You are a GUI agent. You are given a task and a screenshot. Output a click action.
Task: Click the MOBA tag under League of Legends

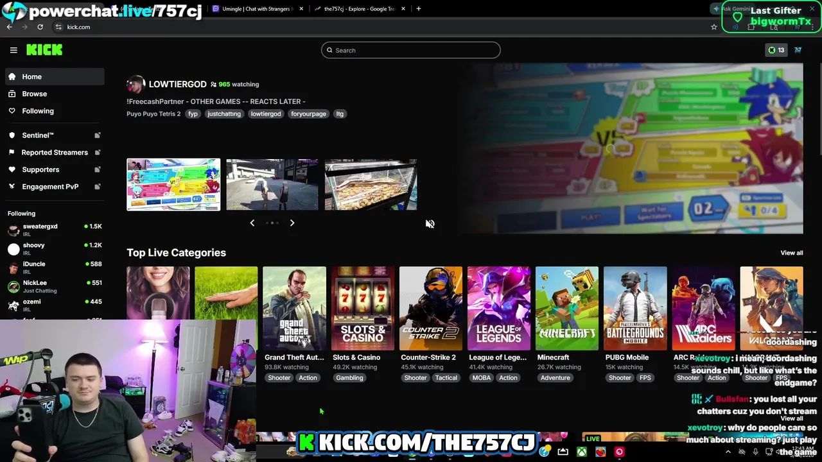(x=482, y=378)
